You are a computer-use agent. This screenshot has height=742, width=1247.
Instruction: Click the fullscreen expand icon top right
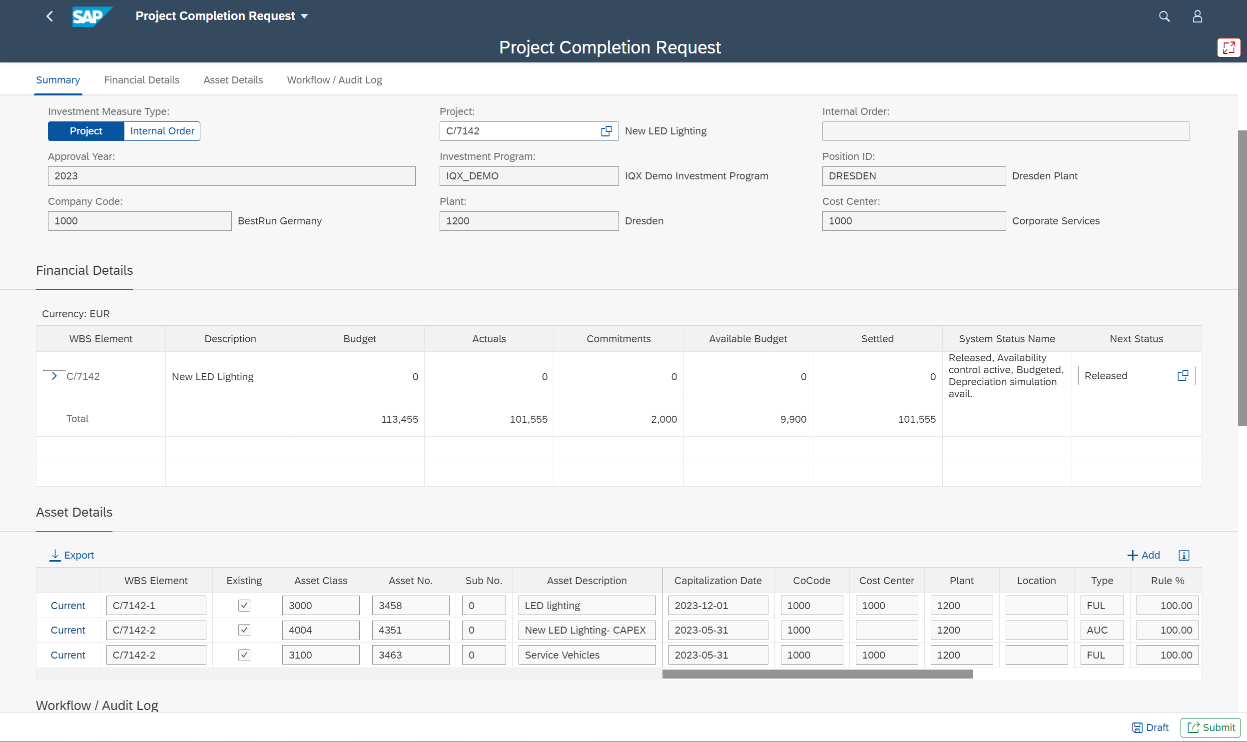coord(1229,47)
